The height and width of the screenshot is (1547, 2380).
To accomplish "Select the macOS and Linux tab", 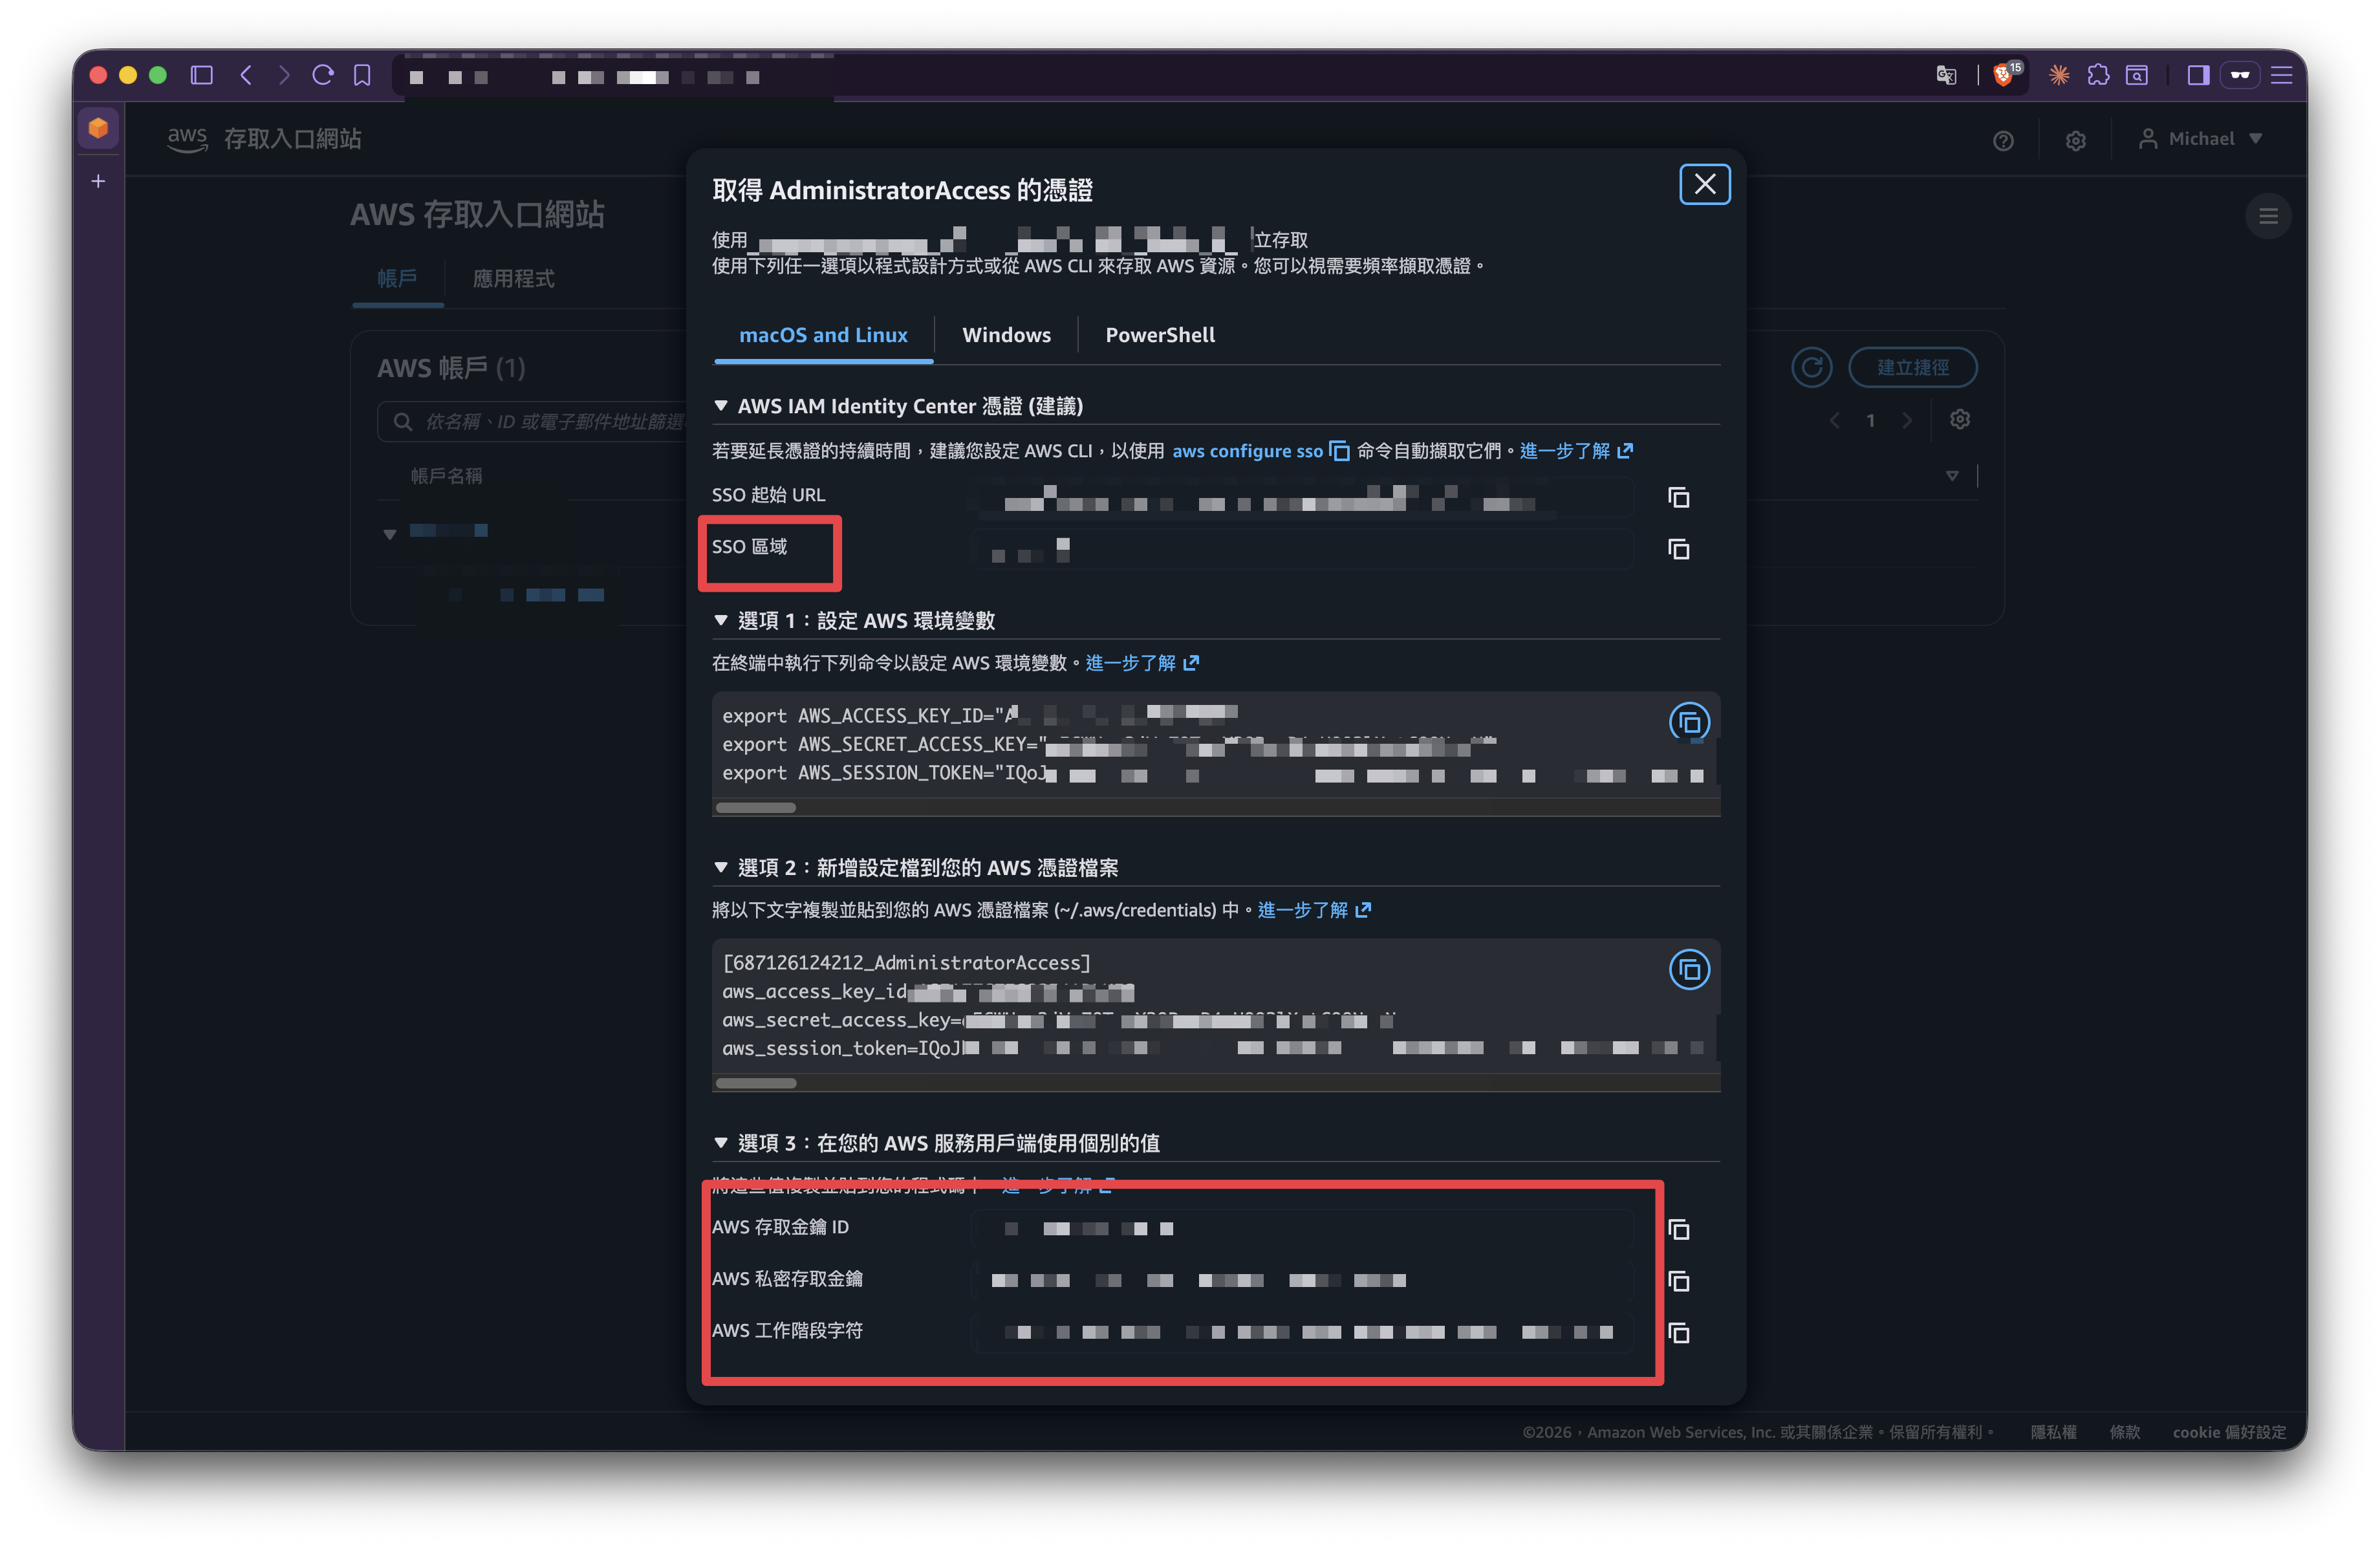I will (x=823, y=335).
